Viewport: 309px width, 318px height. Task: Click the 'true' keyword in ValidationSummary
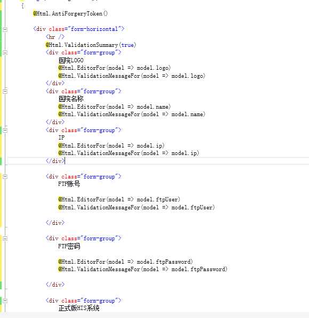[127, 45]
